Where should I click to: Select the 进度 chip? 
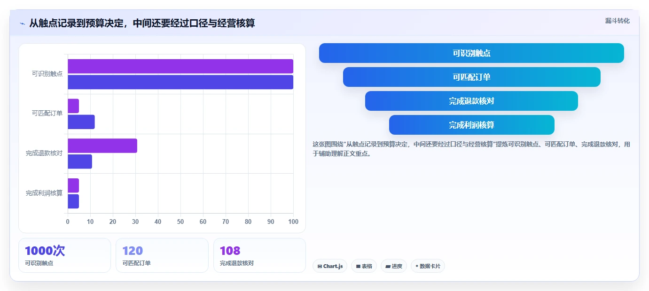click(394, 266)
